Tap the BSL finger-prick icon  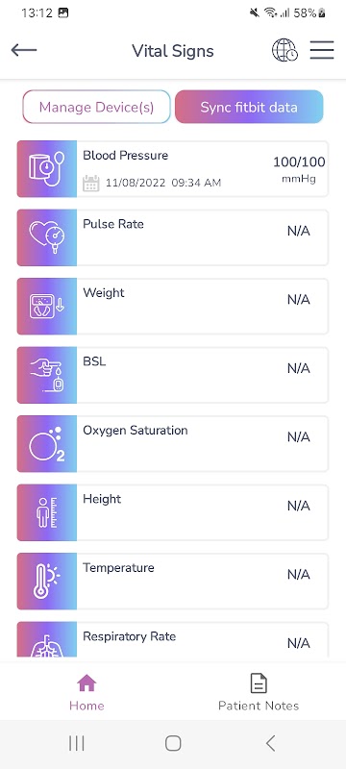[x=47, y=375]
